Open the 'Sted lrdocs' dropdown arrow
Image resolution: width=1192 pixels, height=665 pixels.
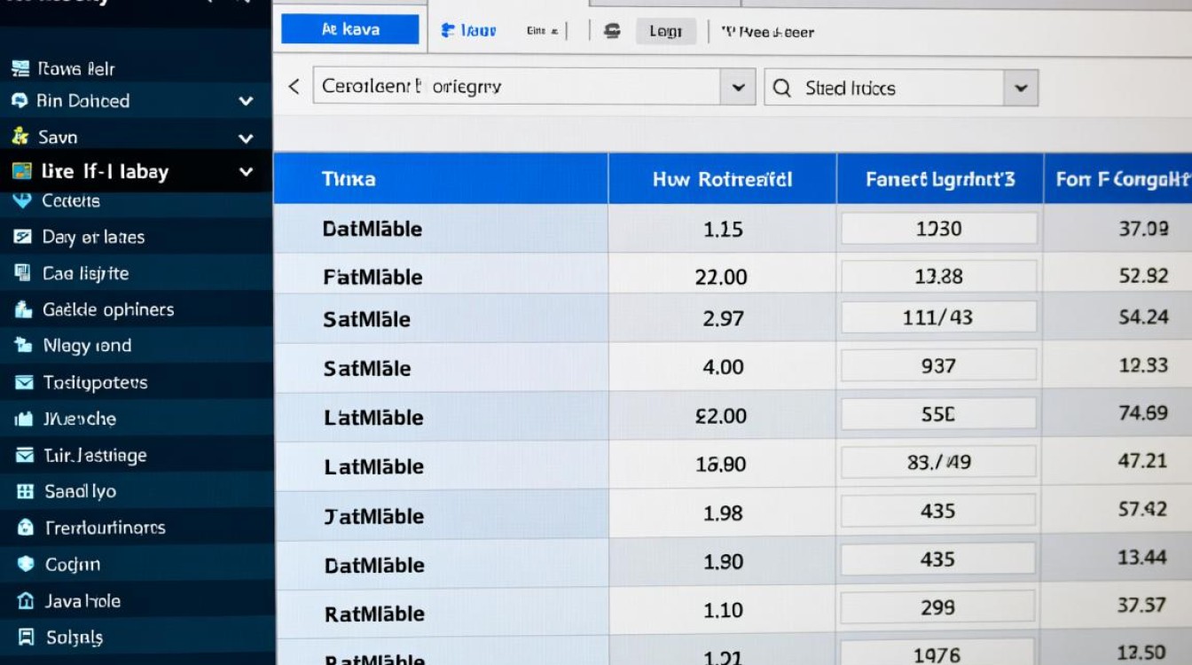(x=1020, y=88)
